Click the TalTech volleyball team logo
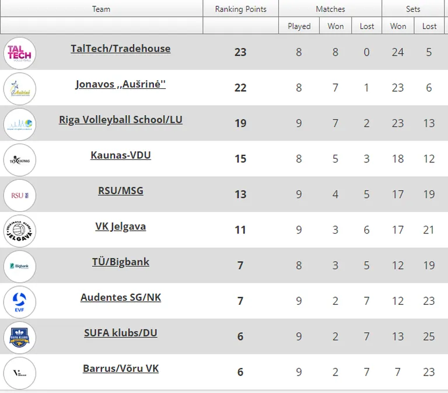This screenshot has width=448, height=393. [x=20, y=53]
